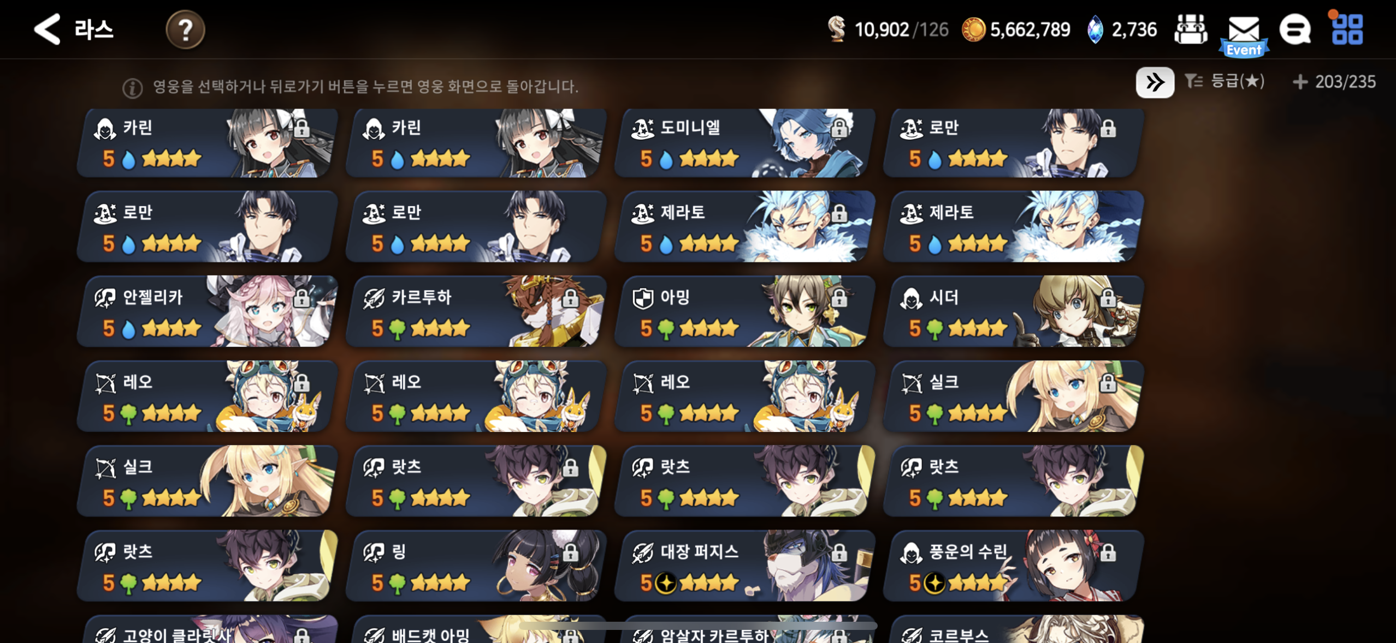Tap the lock icon on 도미니엘's card

(x=839, y=129)
